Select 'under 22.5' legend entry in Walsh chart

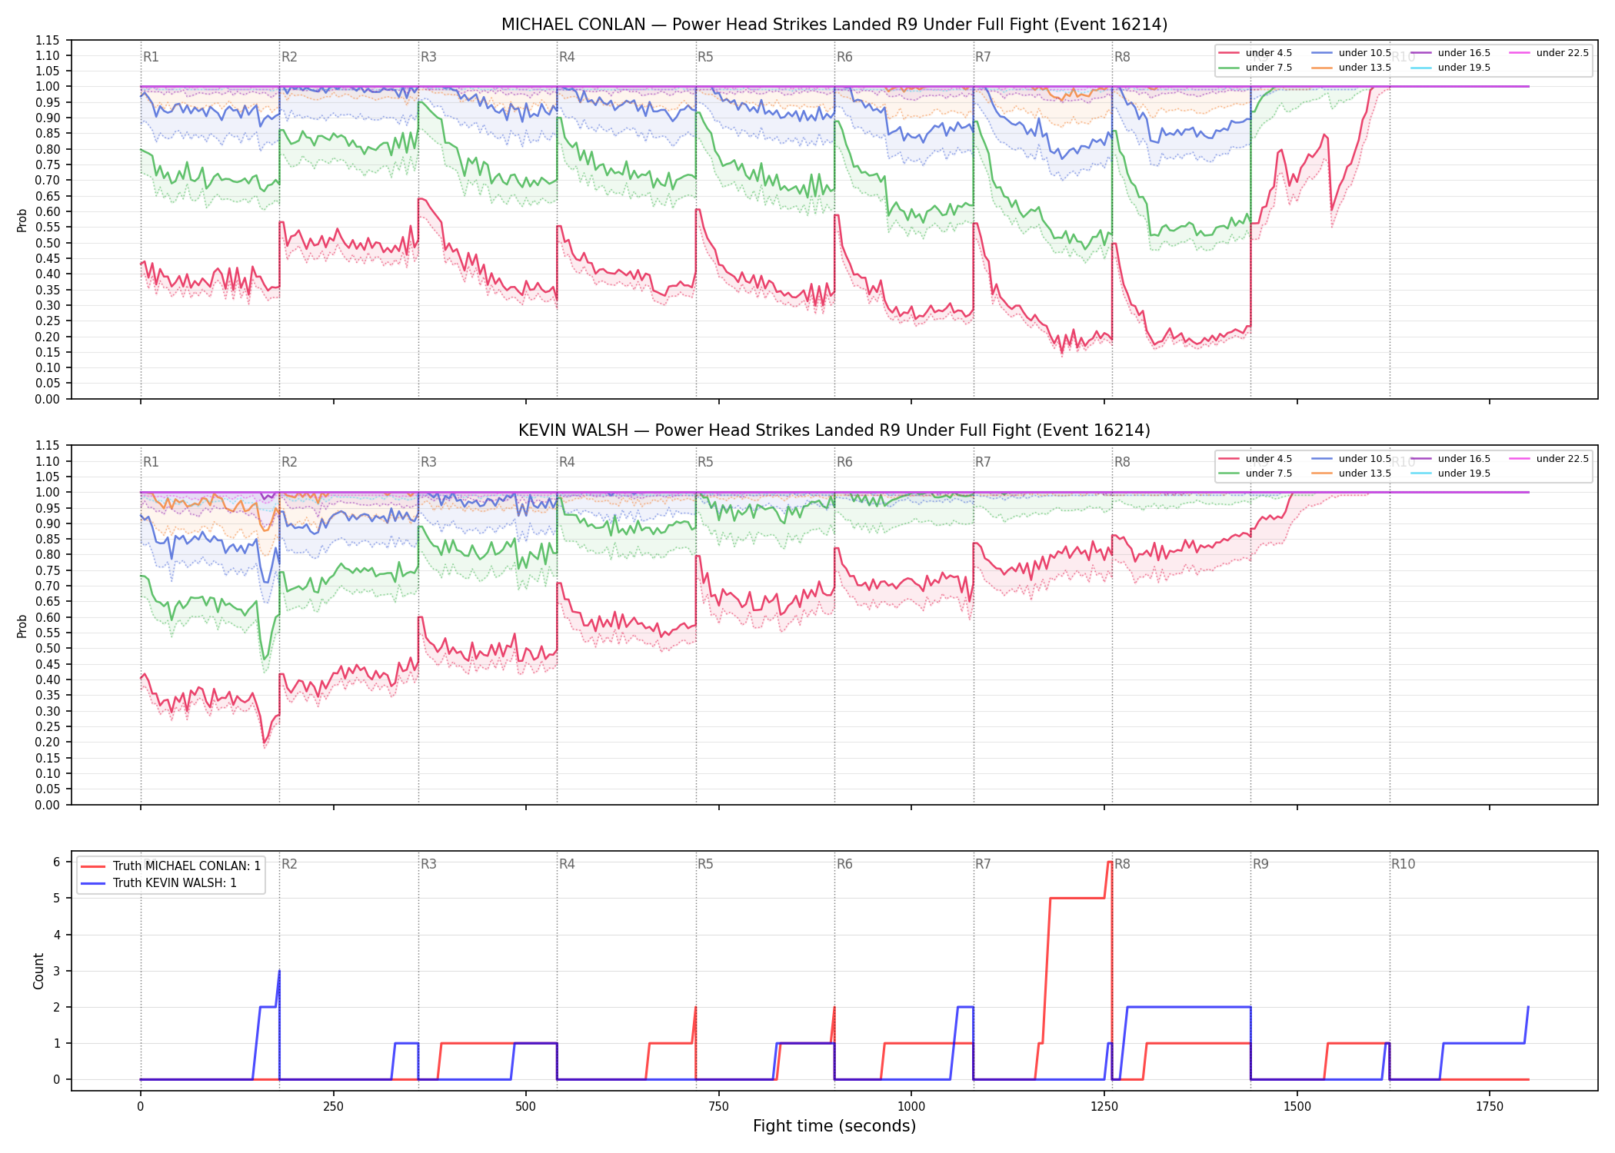click(1549, 459)
